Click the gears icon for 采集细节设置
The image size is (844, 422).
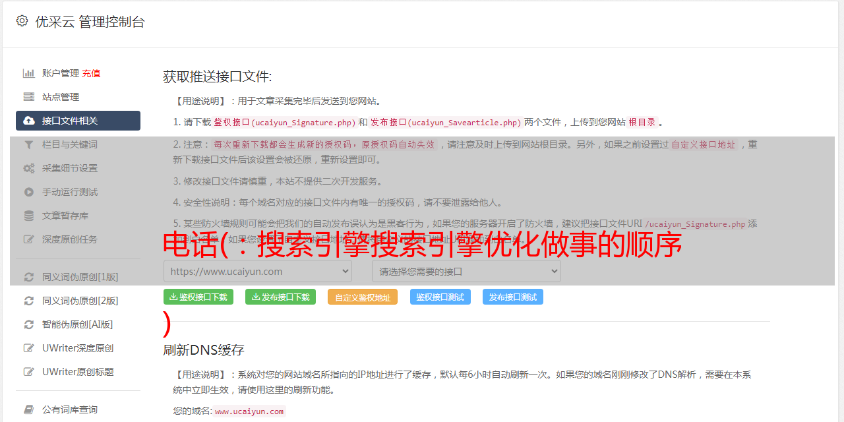29,168
